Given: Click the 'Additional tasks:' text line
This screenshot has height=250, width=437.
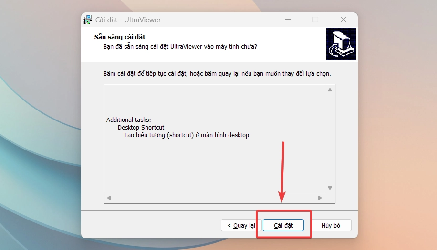Looking at the screenshot, I should pos(128,120).
